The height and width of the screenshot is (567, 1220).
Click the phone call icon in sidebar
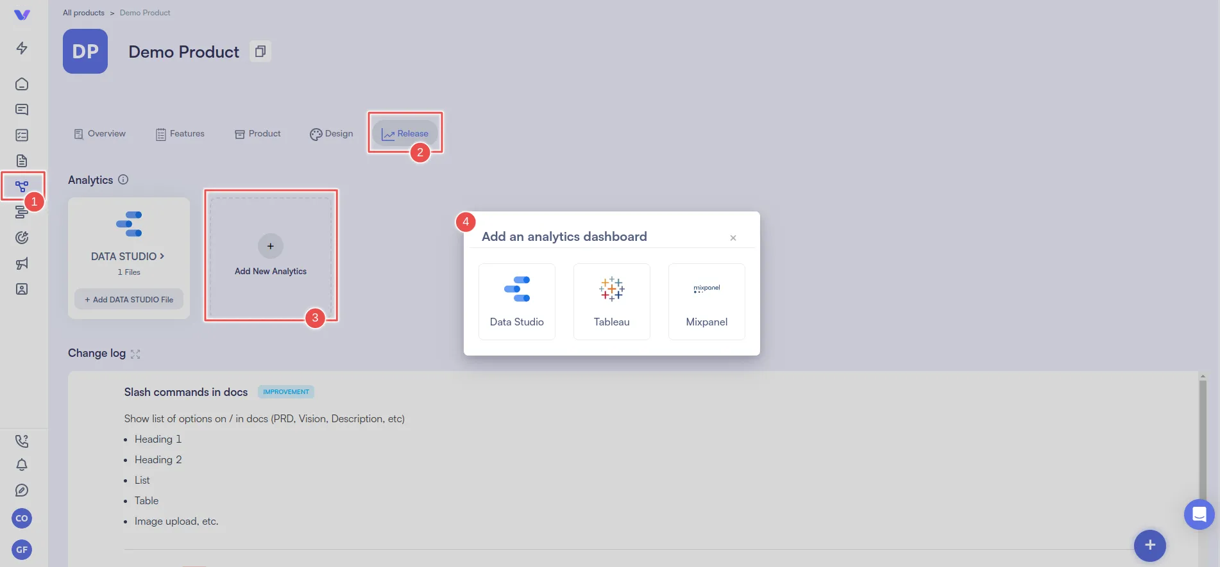click(x=22, y=441)
